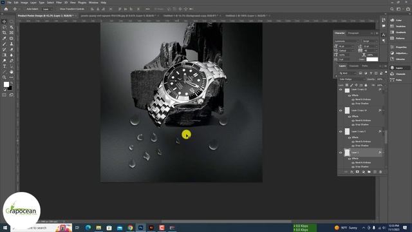Open the font family dropdown in Character panel

click(x=347, y=41)
